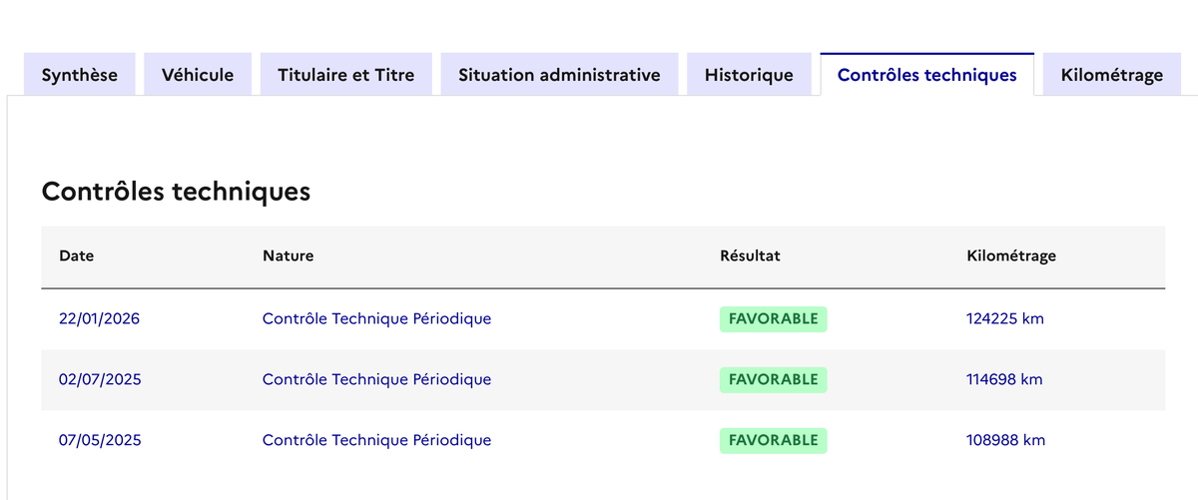Click Contrôle Technique Périodique in the 22/01/2026 row
Screen dimensions: 1198x500
click(376, 319)
